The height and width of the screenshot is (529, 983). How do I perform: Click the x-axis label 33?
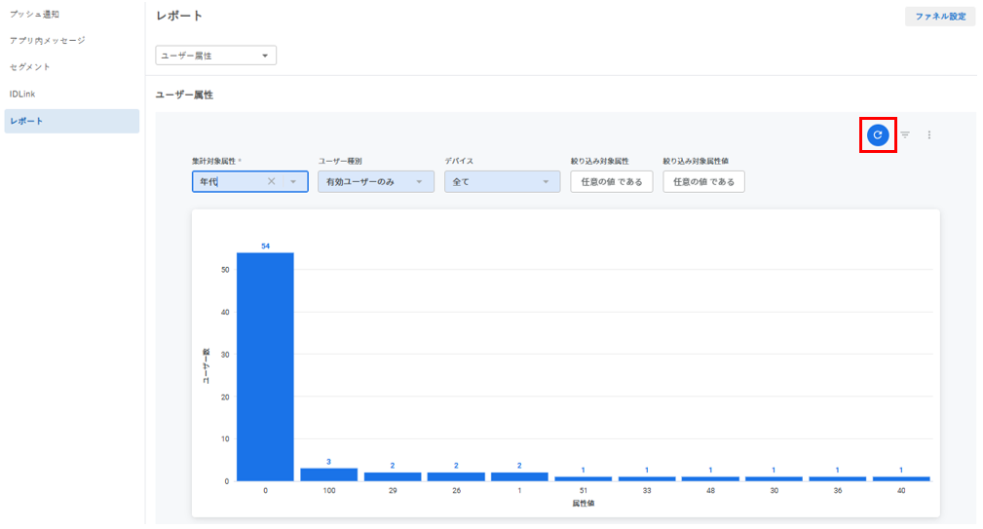[646, 491]
